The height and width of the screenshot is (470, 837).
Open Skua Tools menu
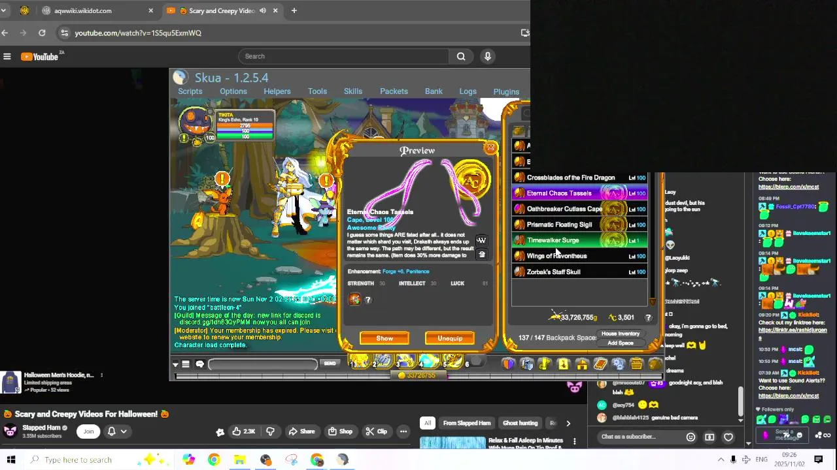317,91
